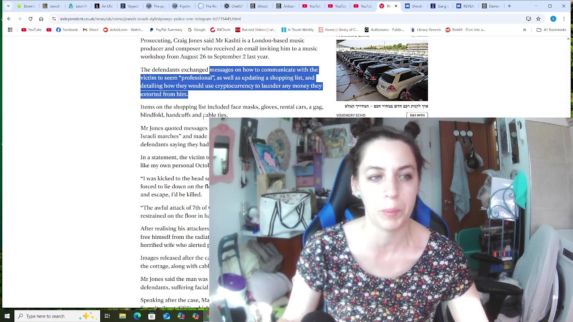The image size is (573, 322).
Task: Open the PayPal Summary bookmark
Action: (166, 30)
